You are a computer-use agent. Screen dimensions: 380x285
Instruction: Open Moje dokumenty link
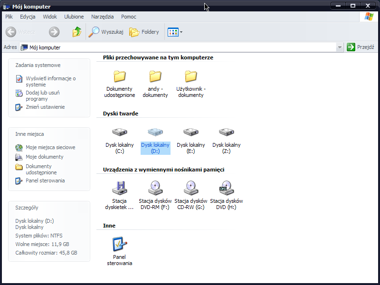(x=45, y=157)
